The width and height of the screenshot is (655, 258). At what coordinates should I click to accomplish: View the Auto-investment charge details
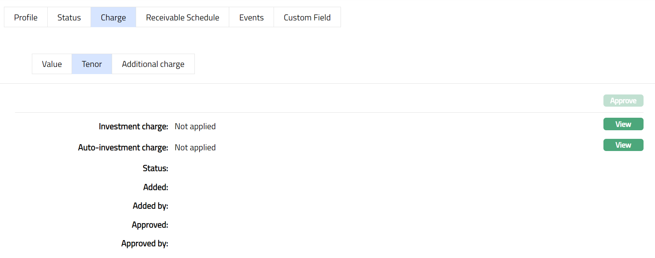point(623,145)
